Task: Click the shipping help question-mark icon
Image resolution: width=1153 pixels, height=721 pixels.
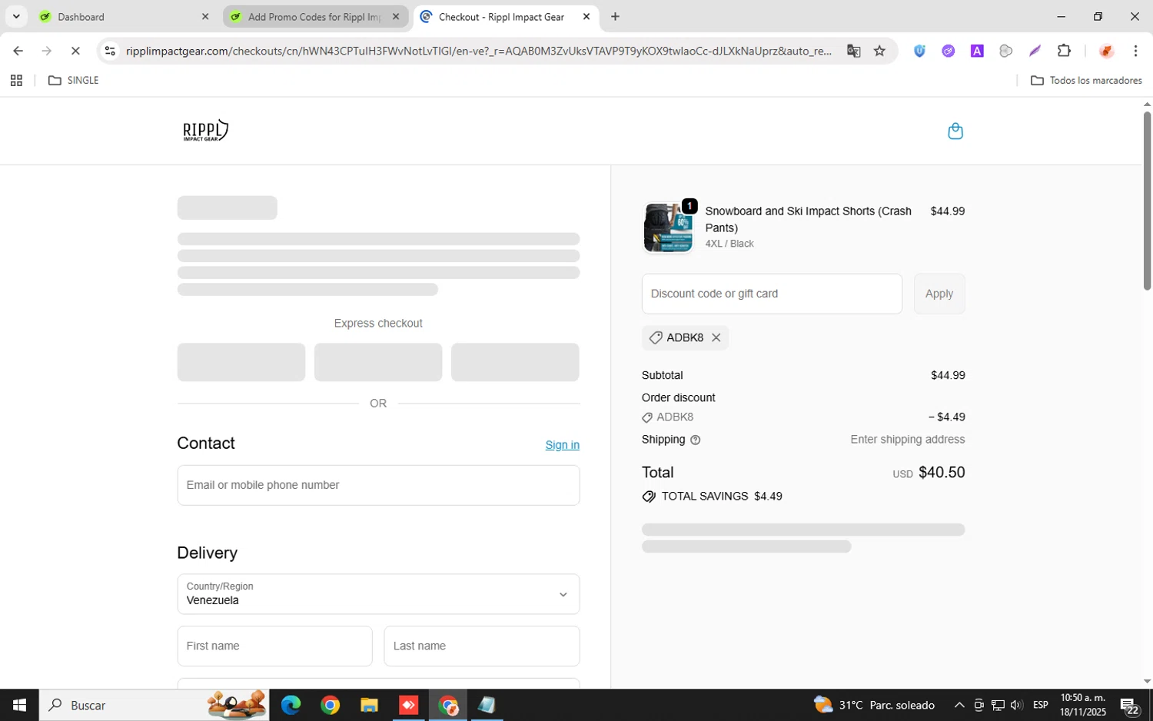Action: 695,440
